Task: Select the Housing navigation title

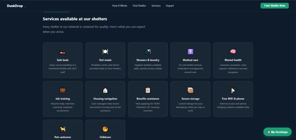Action: click(105, 99)
